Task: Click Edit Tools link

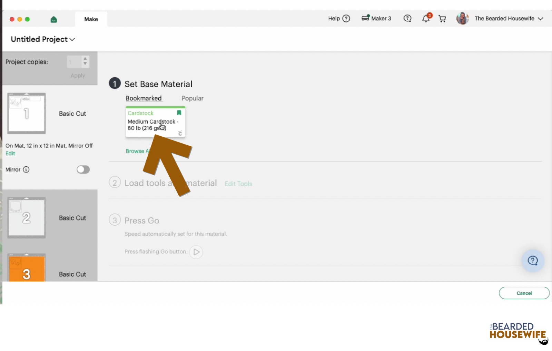Action: coord(238,184)
